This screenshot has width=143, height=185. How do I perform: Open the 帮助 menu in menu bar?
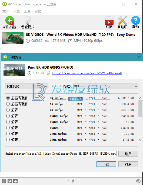(38, 11)
